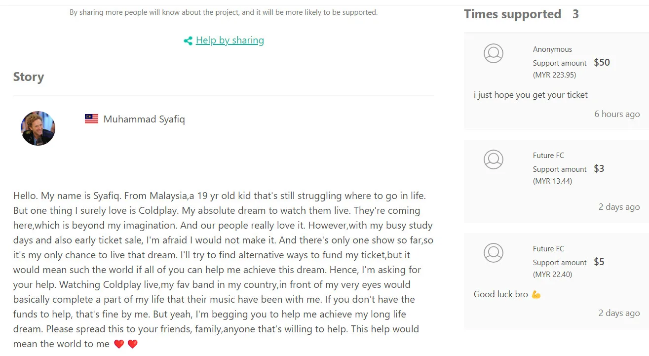Click the Muhammad Syafiq name
The height and width of the screenshot is (356, 649).
(144, 119)
